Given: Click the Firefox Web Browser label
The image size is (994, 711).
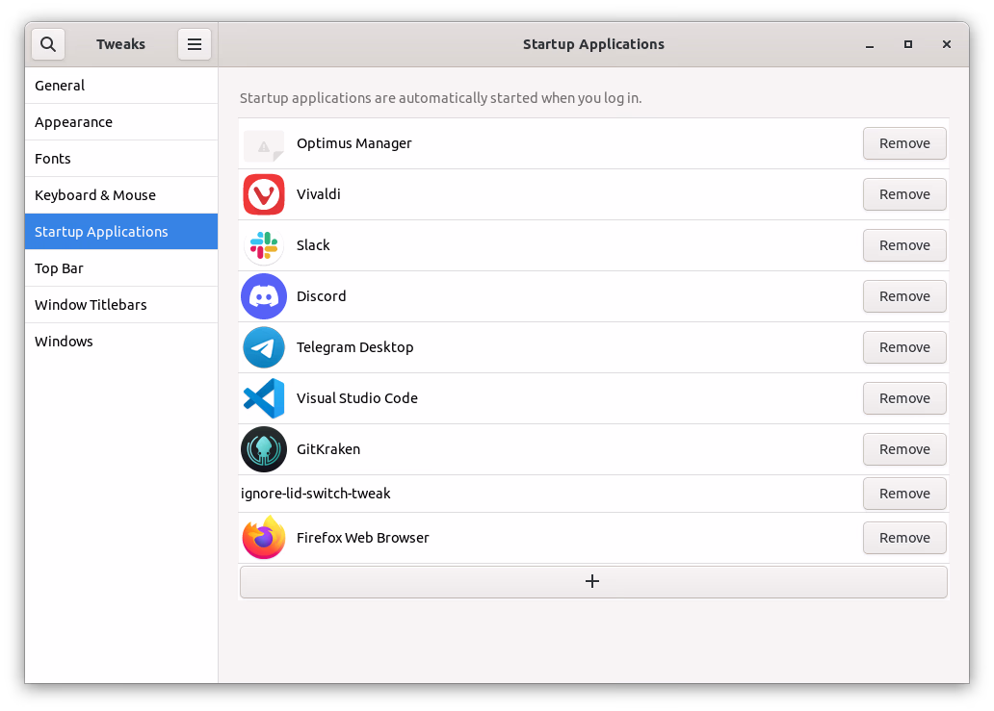Looking at the screenshot, I should click(362, 538).
